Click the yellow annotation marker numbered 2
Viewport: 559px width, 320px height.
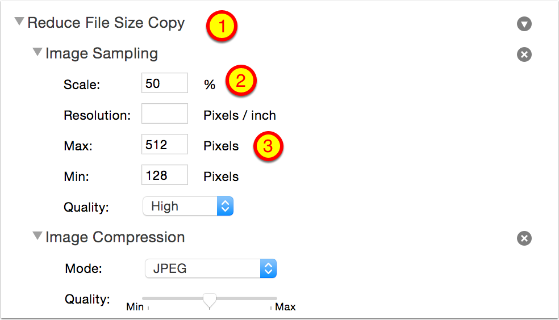pos(241,81)
